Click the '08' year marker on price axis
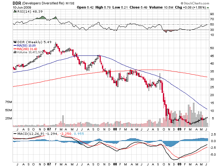 click(115, 129)
